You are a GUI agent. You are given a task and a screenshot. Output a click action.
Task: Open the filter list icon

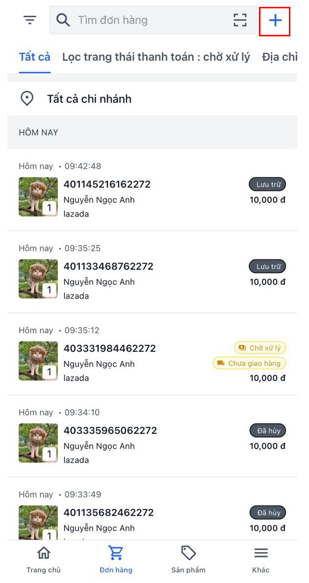[x=30, y=20]
